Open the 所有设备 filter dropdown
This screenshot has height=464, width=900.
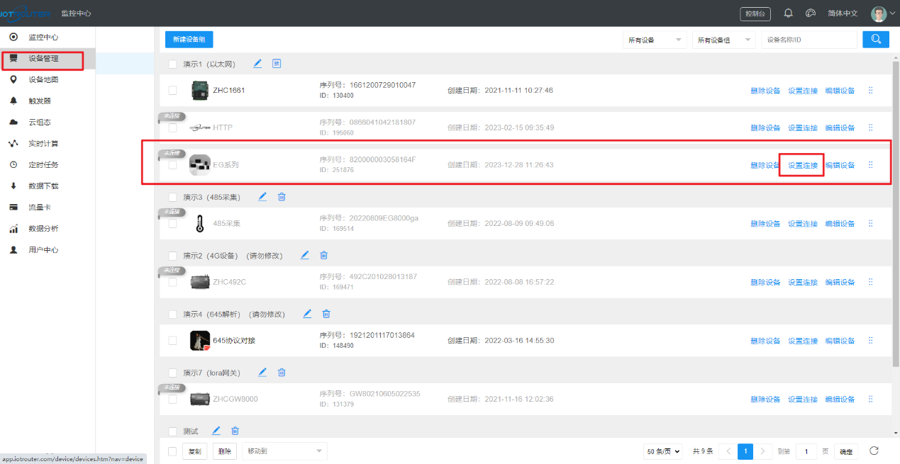click(x=655, y=40)
